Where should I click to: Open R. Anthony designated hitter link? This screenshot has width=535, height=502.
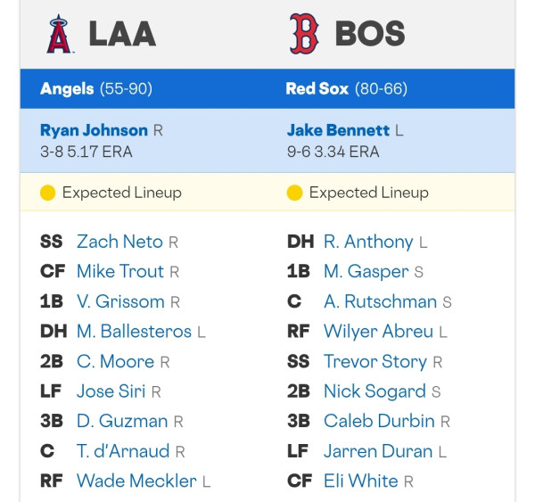[x=368, y=242]
